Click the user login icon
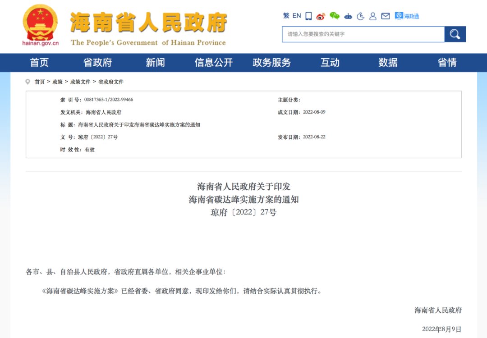The image size is (487, 338). coord(373,16)
